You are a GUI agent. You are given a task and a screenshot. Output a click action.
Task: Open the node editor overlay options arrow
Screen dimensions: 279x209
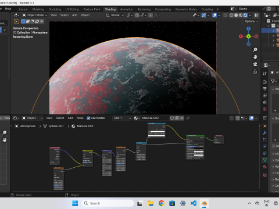tap(256, 118)
